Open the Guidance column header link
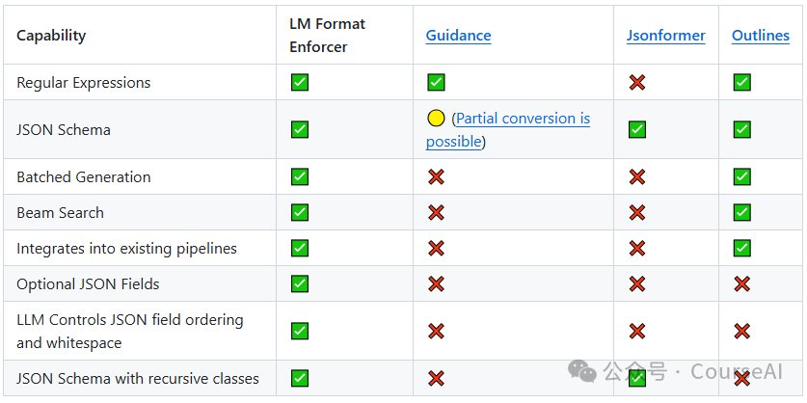This screenshot has width=807, height=403. tap(458, 36)
